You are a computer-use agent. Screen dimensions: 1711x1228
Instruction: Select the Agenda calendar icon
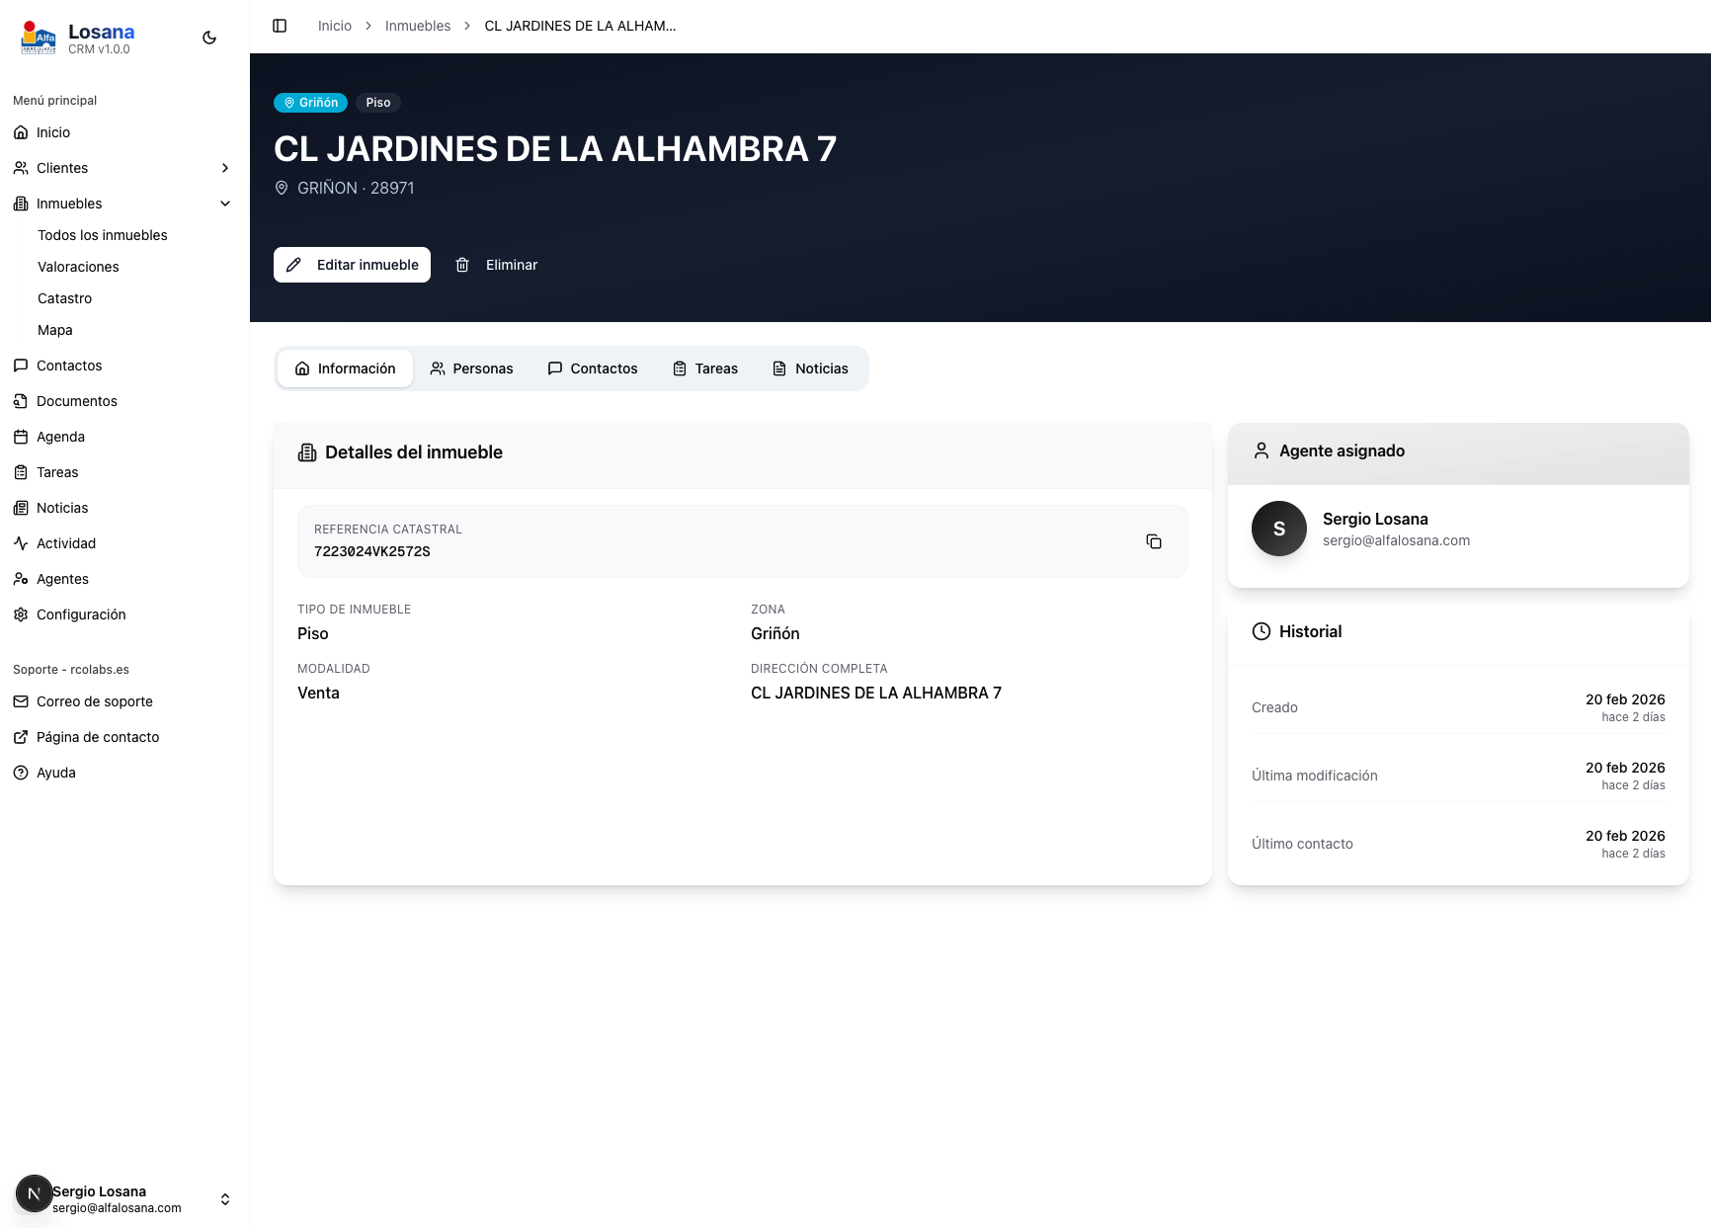click(21, 436)
